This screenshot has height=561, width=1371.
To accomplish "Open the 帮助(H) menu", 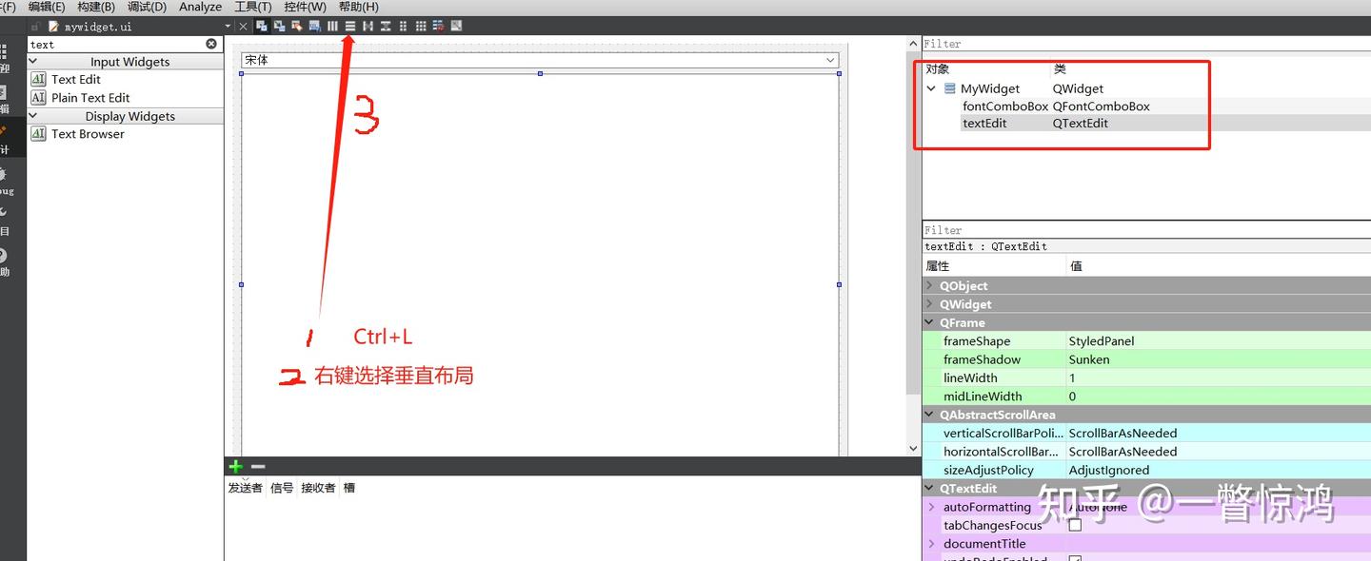I will [x=358, y=7].
